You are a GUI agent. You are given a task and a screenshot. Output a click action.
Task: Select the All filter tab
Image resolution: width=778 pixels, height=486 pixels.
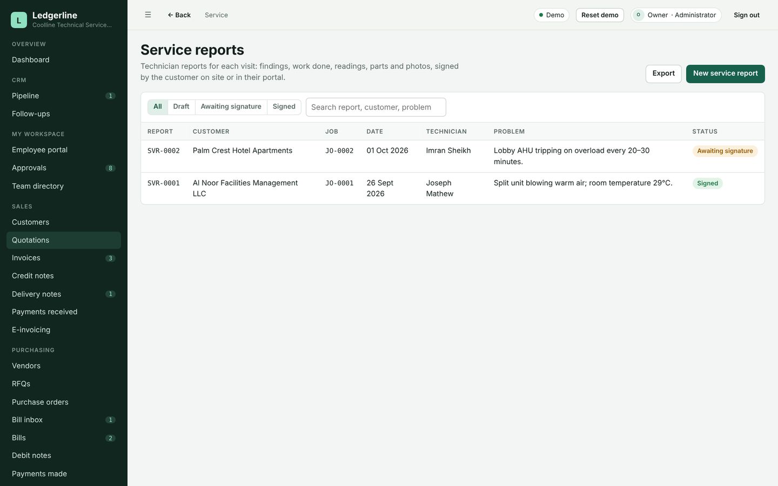pos(158,107)
